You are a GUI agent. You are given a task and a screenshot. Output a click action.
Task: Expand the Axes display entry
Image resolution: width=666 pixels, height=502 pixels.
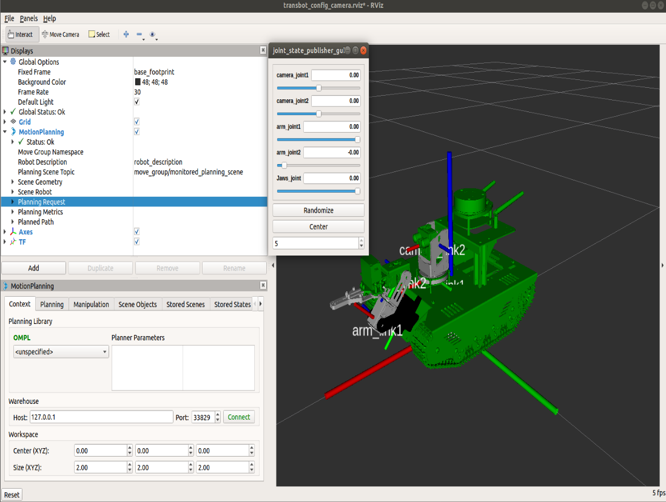pyautogui.click(x=5, y=232)
